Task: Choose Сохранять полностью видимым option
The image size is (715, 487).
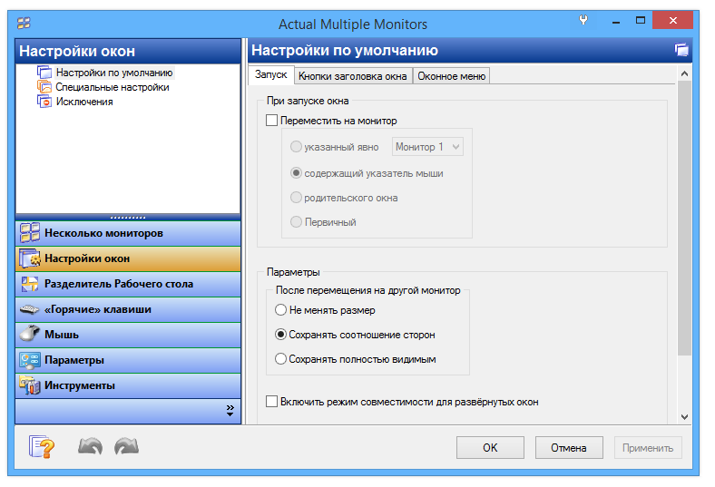Action: coord(280,359)
